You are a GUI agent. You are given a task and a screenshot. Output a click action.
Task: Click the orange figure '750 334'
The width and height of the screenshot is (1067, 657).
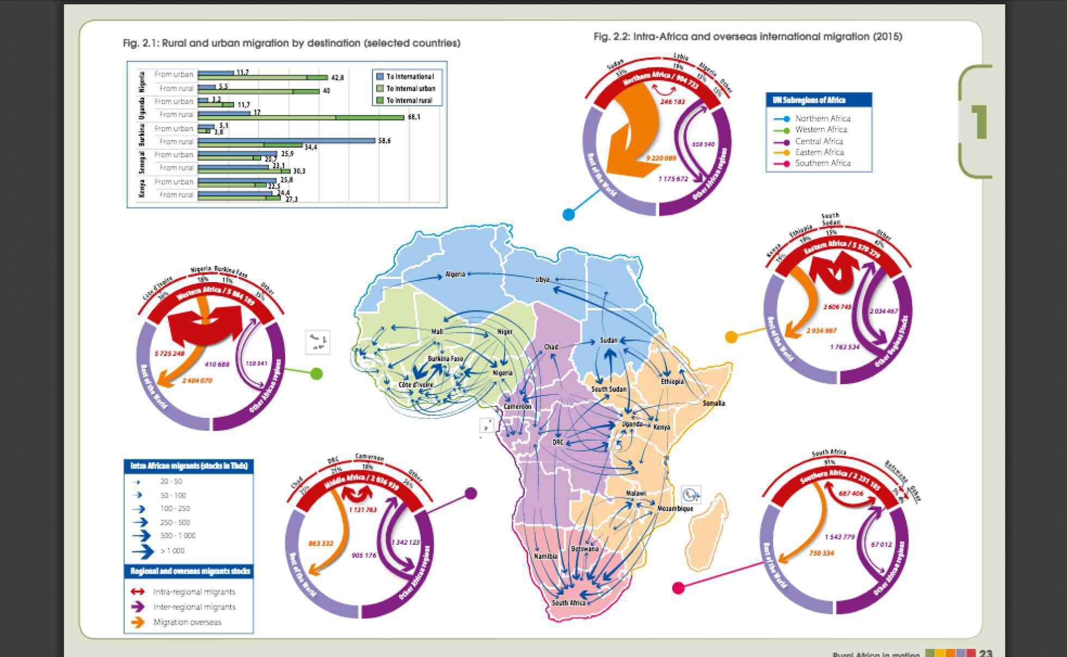[x=821, y=553]
